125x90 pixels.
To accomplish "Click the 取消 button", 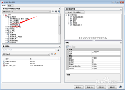I will (90, 87).
